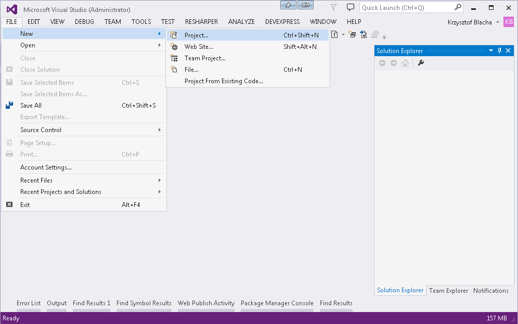Switch to Team Explorer tab
Image resolution: width=518 pixels, height=324 pixels.
448,291
